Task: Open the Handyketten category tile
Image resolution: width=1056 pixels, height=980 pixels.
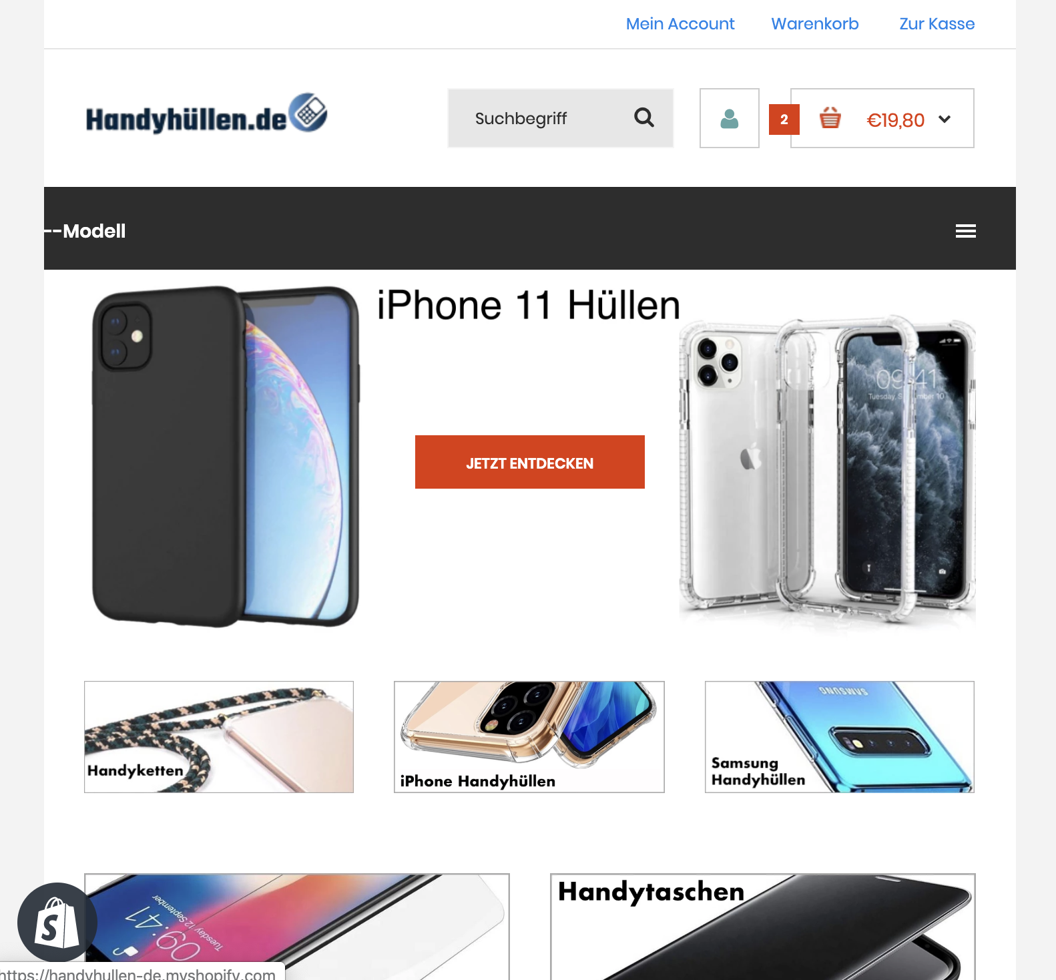Action: (x=219, y=737)
